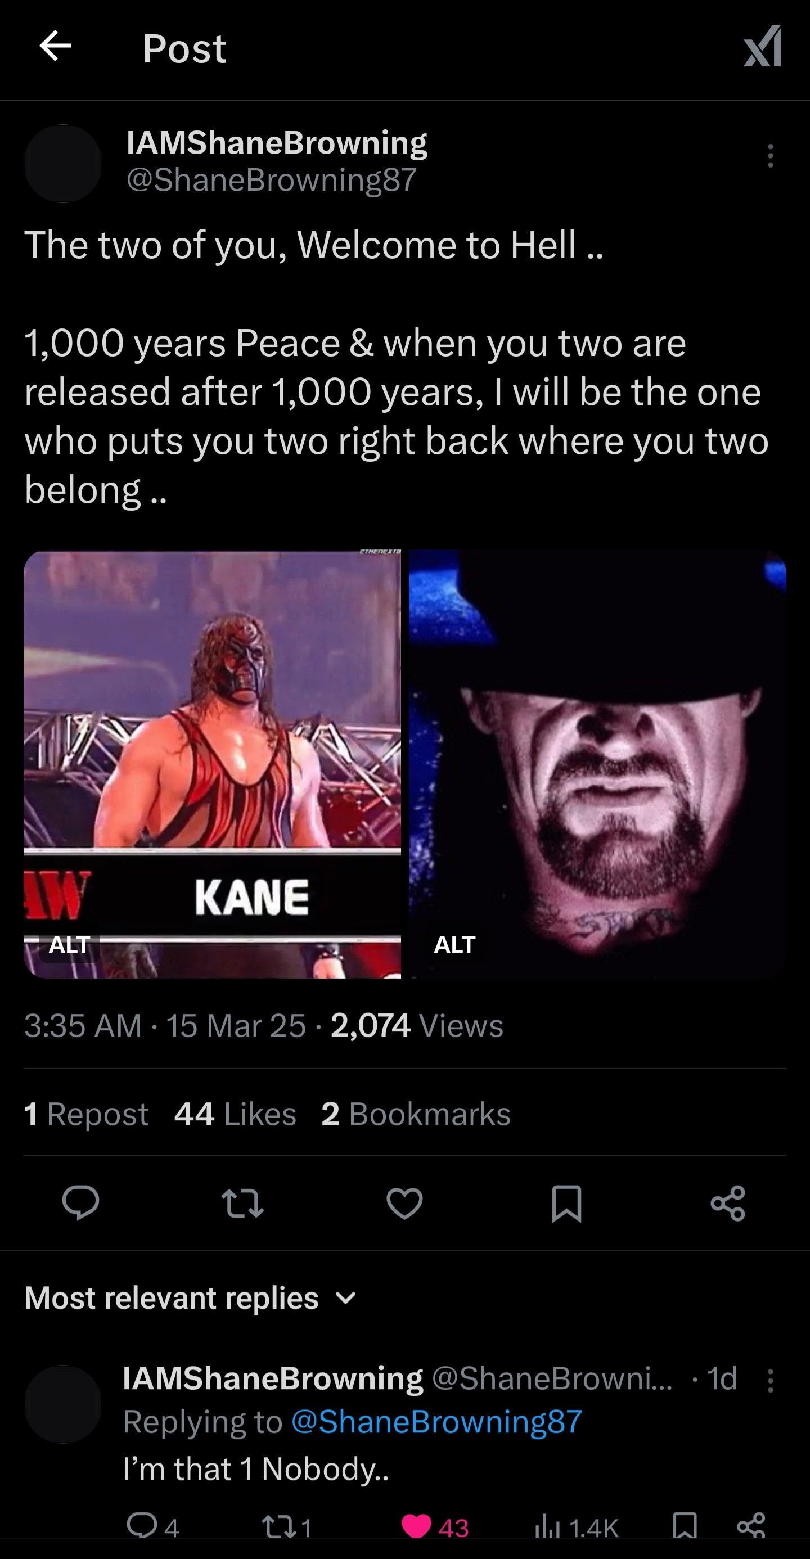
Task: Repost the main post using the repost icon
Action: point(242,1202)
